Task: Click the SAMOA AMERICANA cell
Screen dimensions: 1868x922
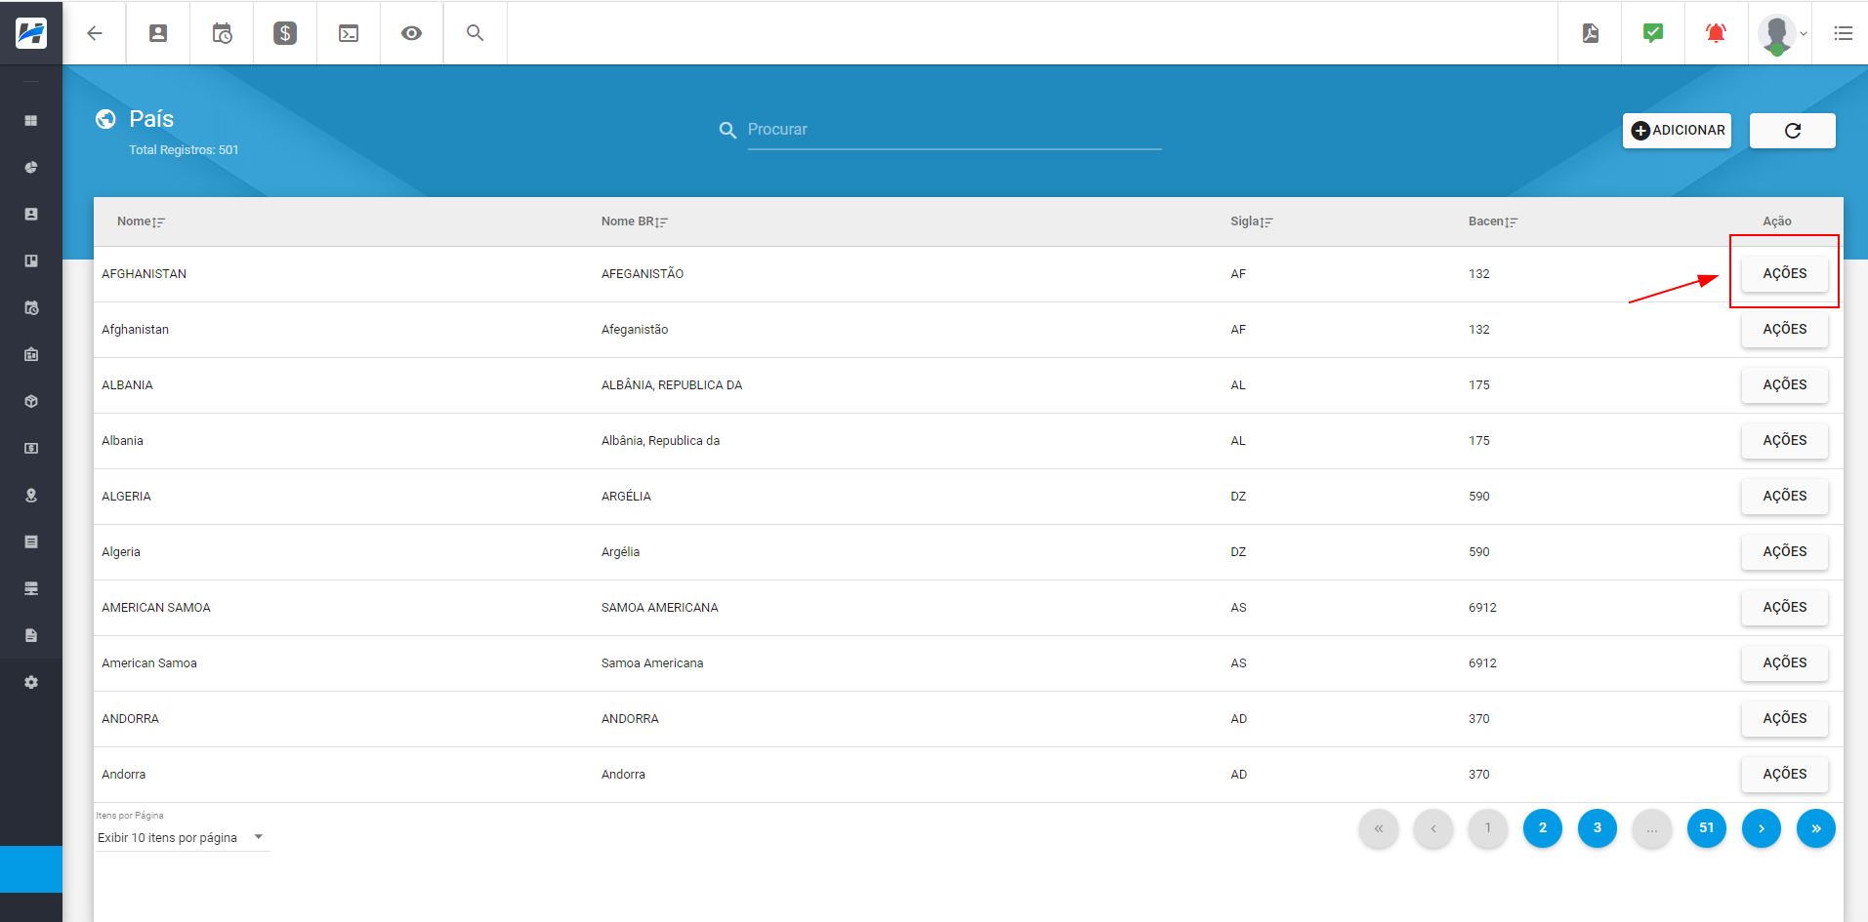Action: pyautogui.click(x=659, y=608)
